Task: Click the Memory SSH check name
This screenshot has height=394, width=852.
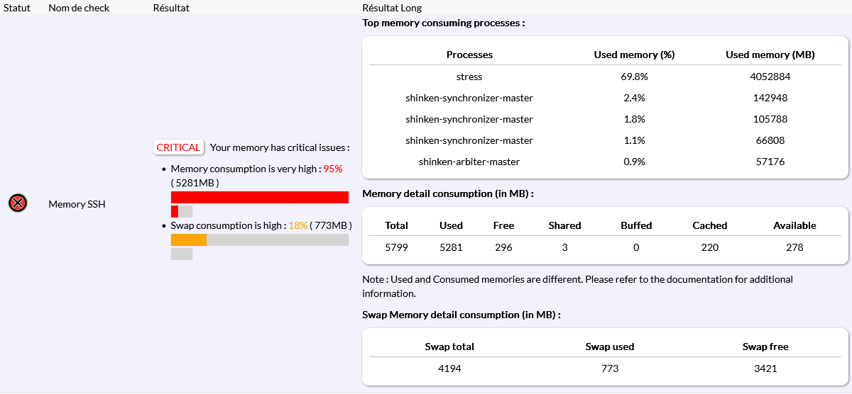Action: pyautogui.click(x=77, y=204)
